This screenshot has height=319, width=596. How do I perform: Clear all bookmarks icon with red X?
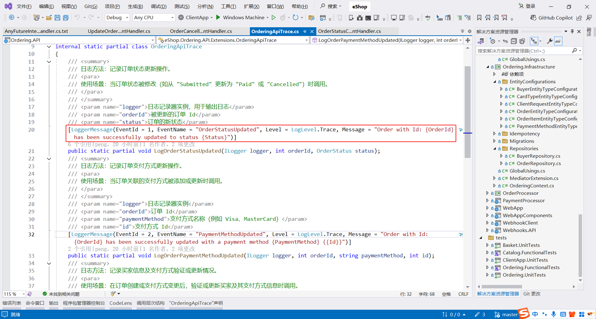pos(504,18)
